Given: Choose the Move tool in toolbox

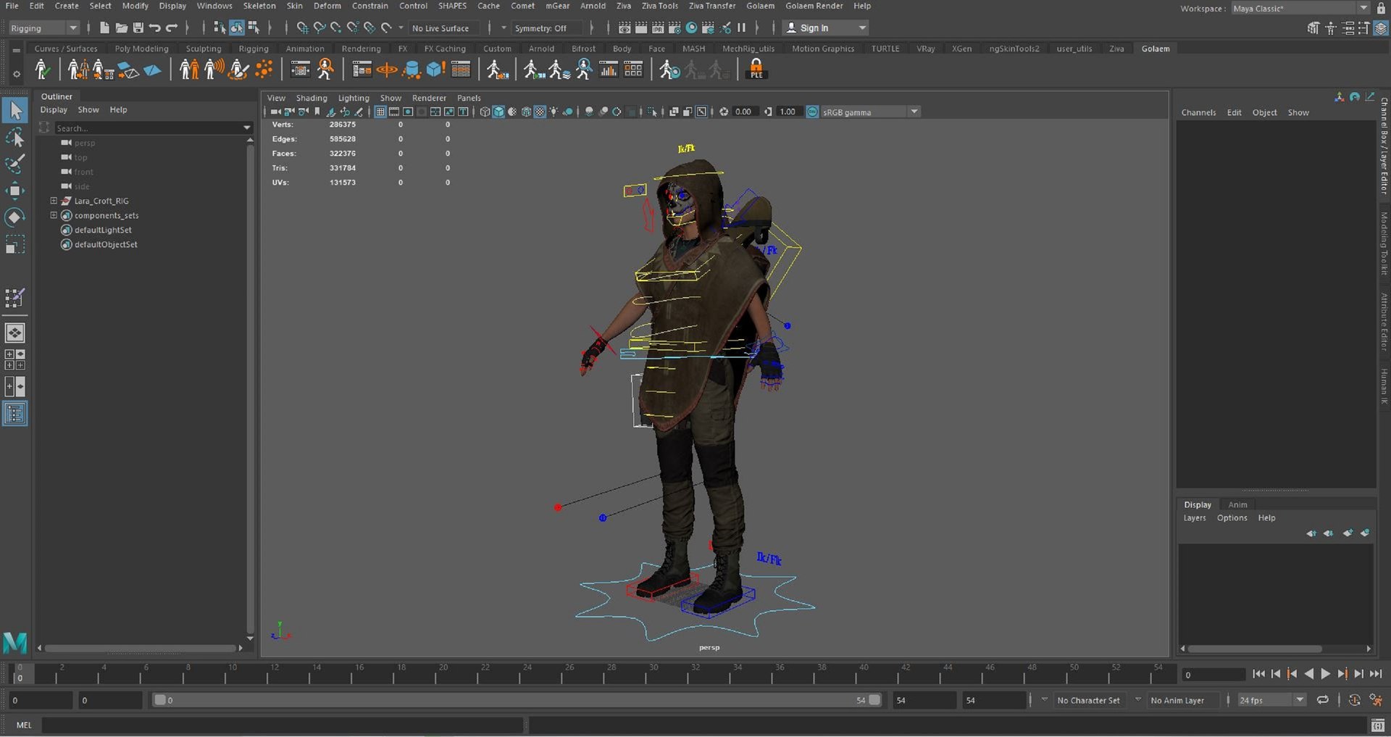Looking at the screenshot, I should (15, 191).
